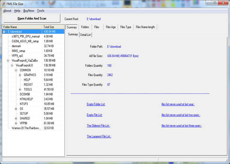Screen dimensions: 230x164
Task: Collapse the VisualFoxpro6_XiaZaiBa node
Action: [8, 61]
